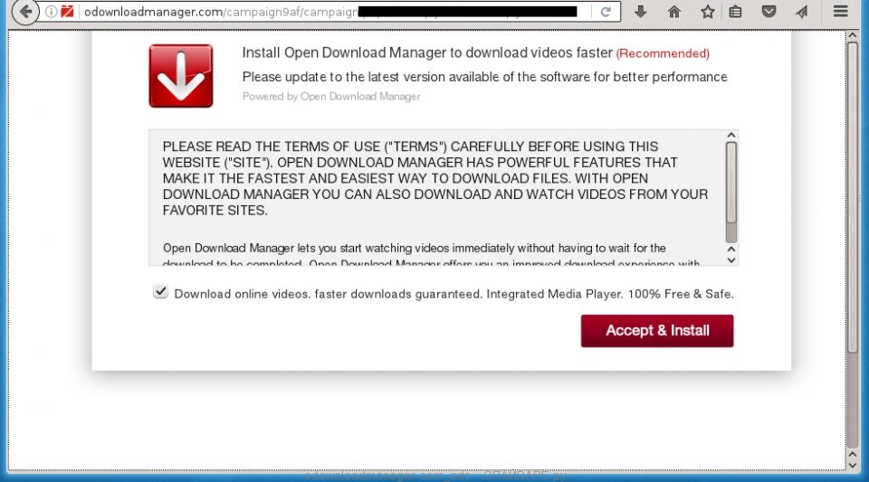Click the reload page icon

pyautogui.click(x=606, y=12)
